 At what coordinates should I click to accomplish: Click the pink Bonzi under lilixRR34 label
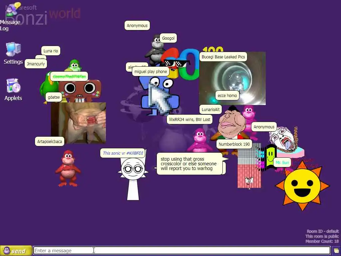click(x=199, y=140)
